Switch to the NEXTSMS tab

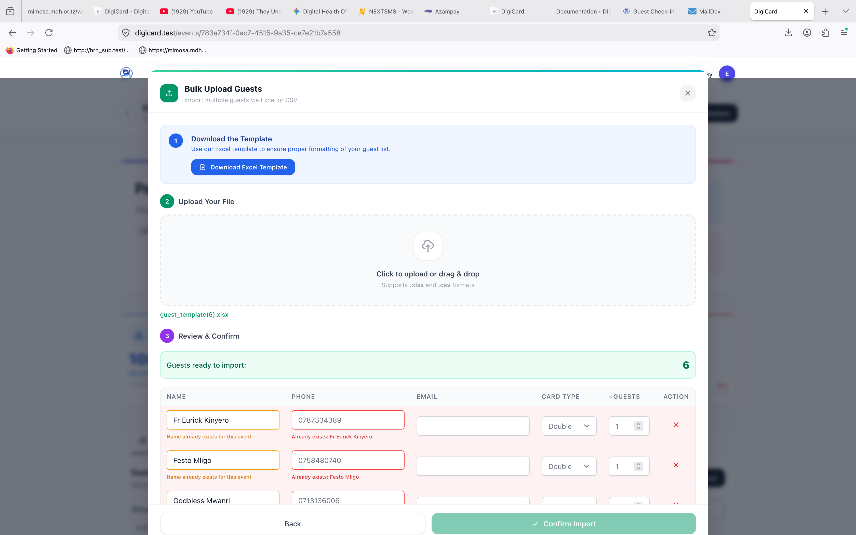[x=386, y=11]
